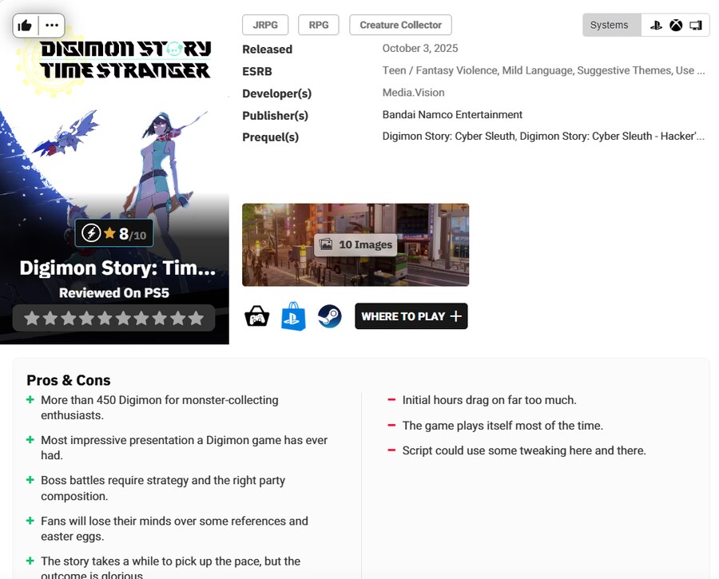Open the Digimon Story: Cyber Sleuth prequel link
The height and width of the screenshot is (579, 719).
click(448, 137)
